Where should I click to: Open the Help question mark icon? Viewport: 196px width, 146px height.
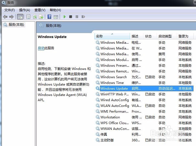pyautogui.click(x=49, y=17)
